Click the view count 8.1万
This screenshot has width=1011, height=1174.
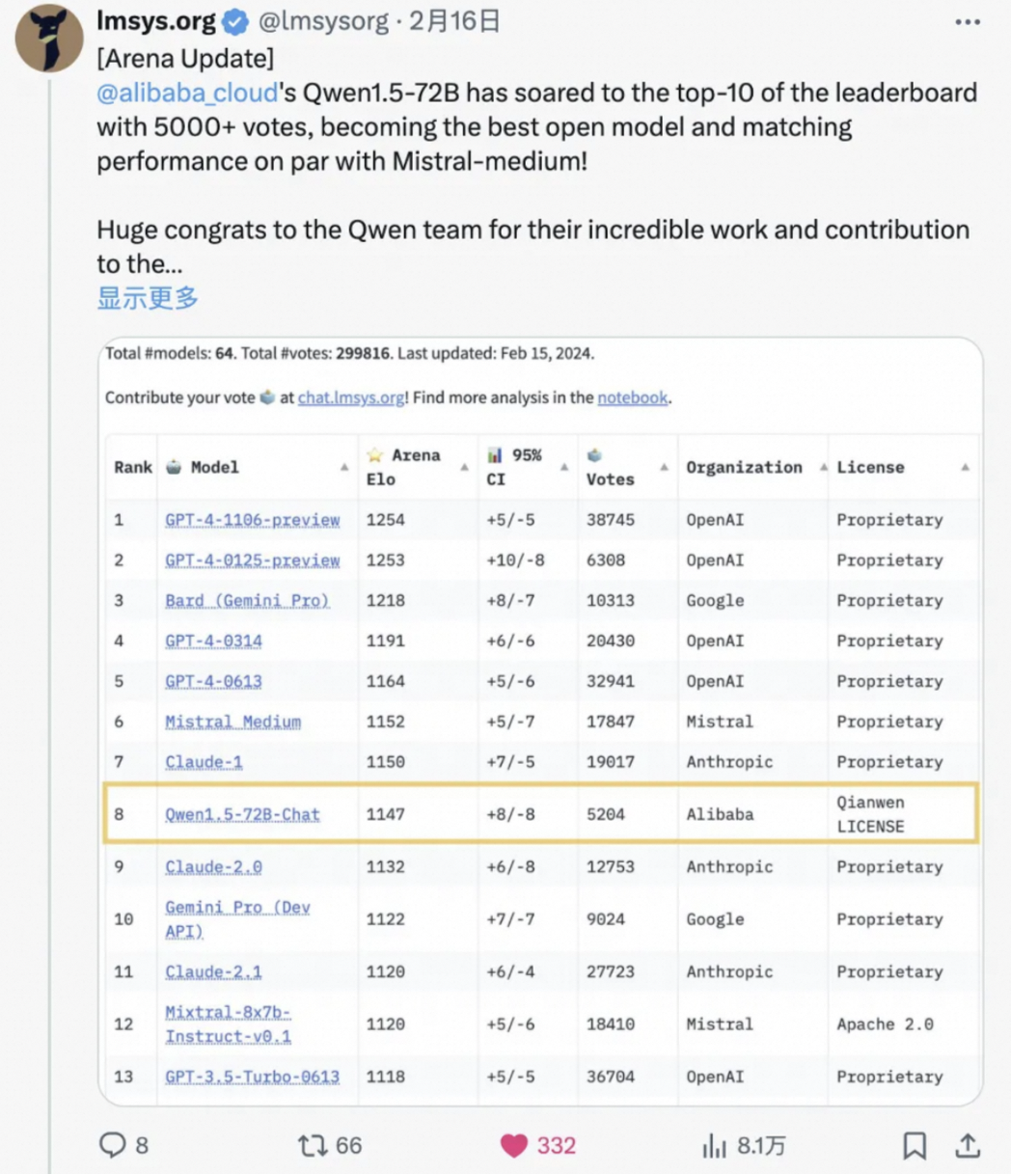click(761, 1145)
